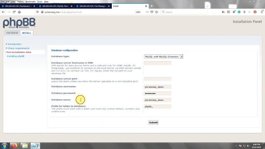Close the Dashboard tab
This screenshot has height=149, width=265.
(34, 6)
